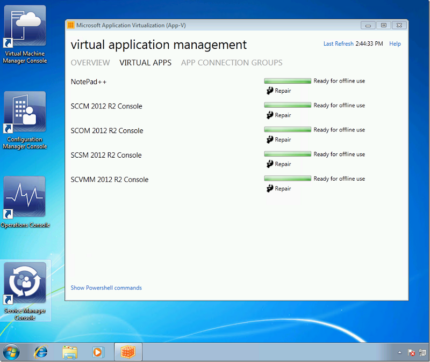Open the Help link

tap(395, 44)
